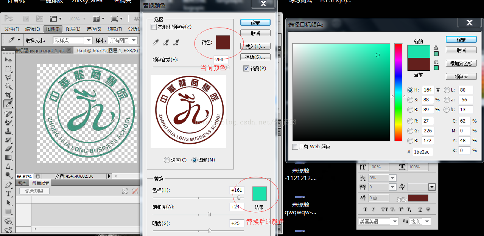Click the Underline T icon
484x236 pixels.
[420, 210]
